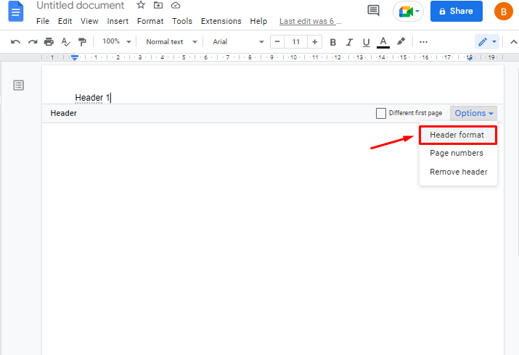
Task: Open the Help menu
Action: (x=258, y=21)
